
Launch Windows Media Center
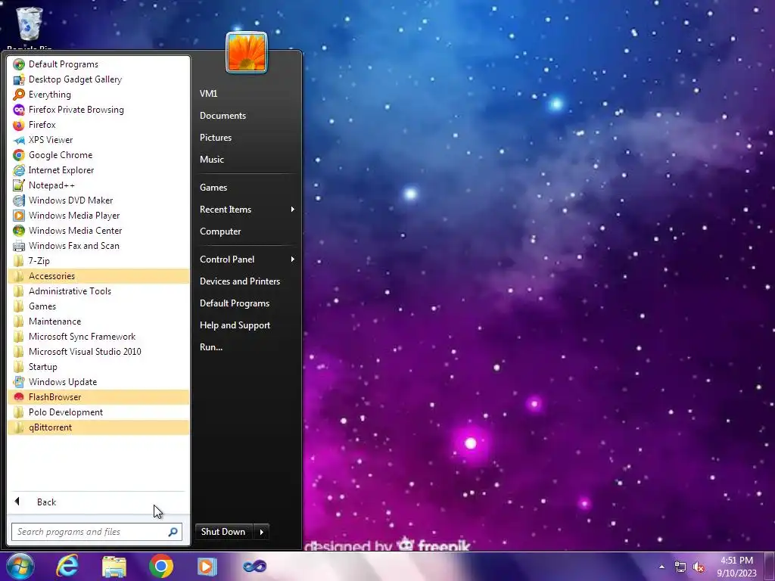tap(98, 231)
